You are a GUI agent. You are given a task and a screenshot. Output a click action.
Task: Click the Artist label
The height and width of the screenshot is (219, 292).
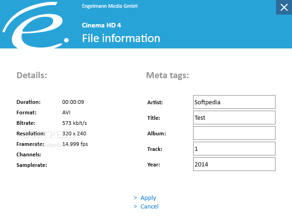coord(155,102)
